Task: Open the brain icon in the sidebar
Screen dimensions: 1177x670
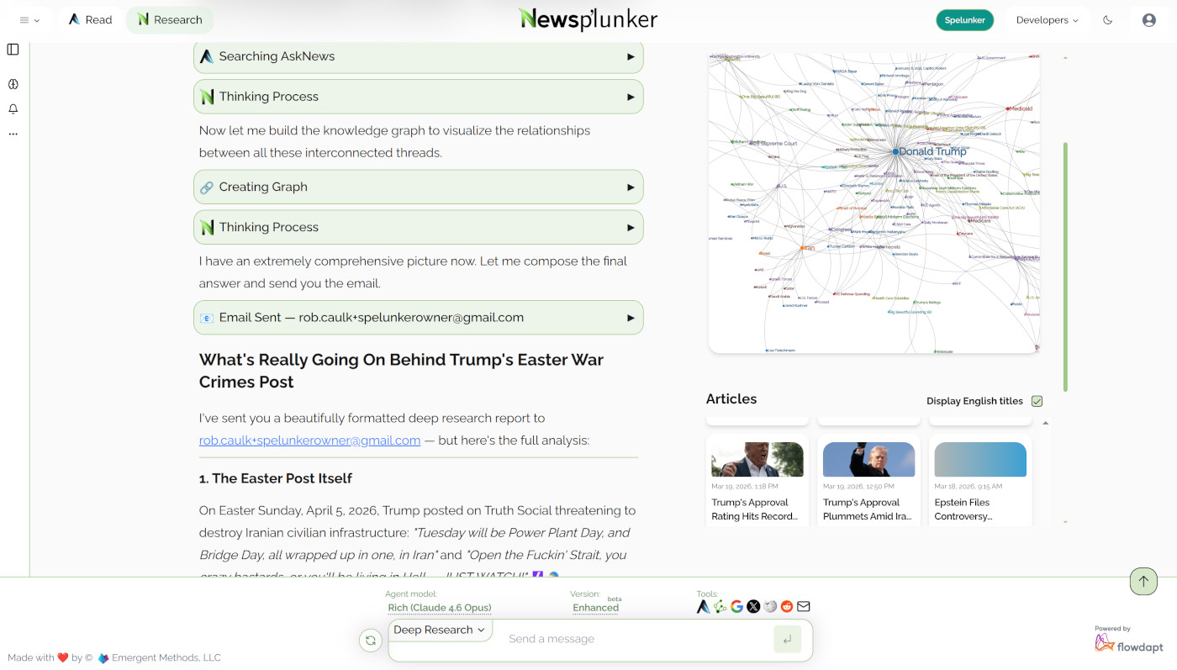Action: [13, 84]
